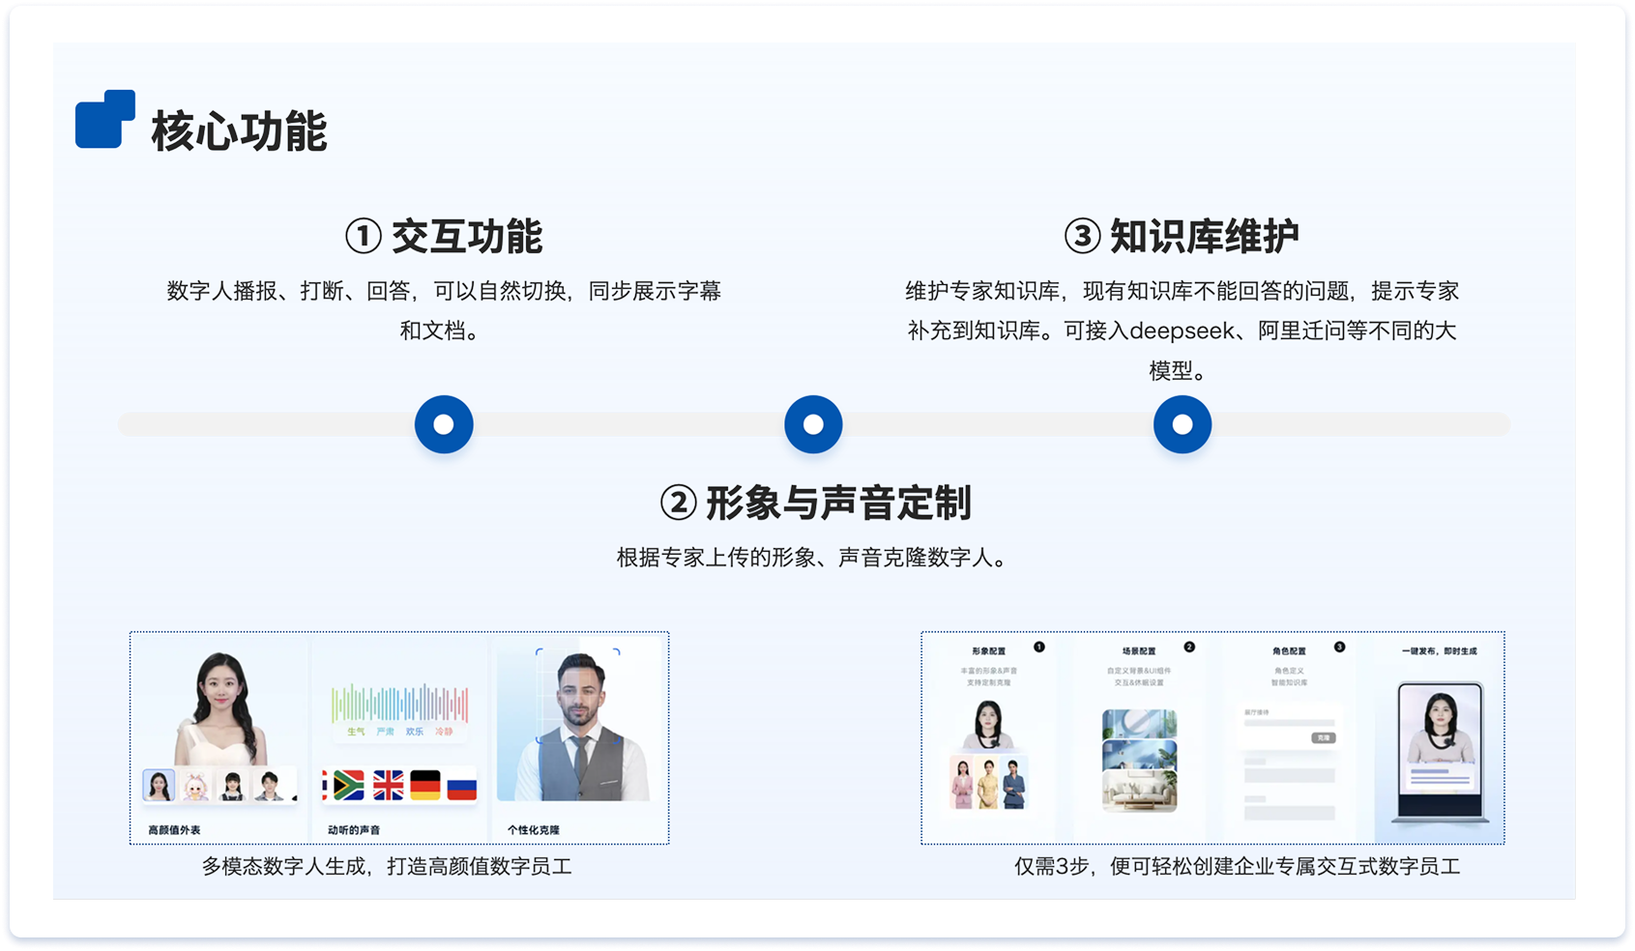Select the third timeline dot for 知识库维护
Viewport: 1635px width, 951px height.
pos(1182,424)
